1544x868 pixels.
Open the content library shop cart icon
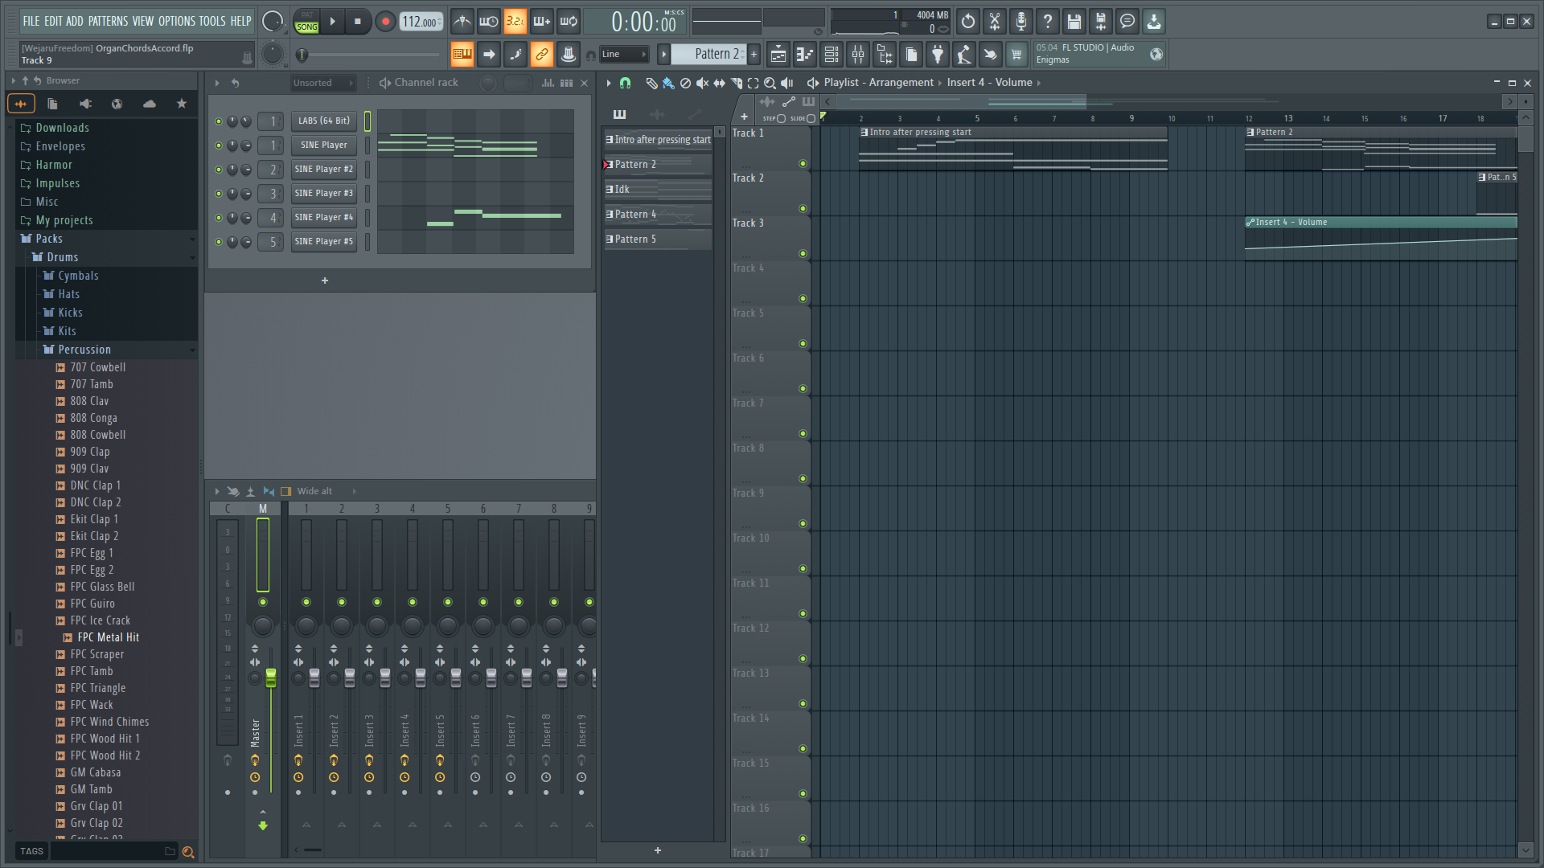point(1016,55)
